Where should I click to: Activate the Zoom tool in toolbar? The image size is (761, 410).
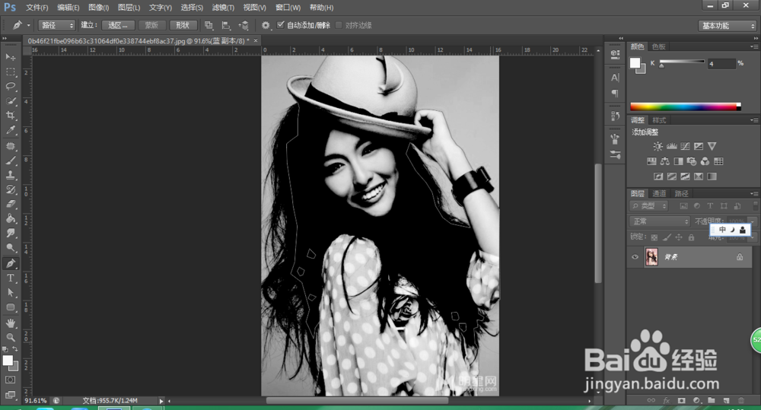pyautogui.click(x=11, y=337)
